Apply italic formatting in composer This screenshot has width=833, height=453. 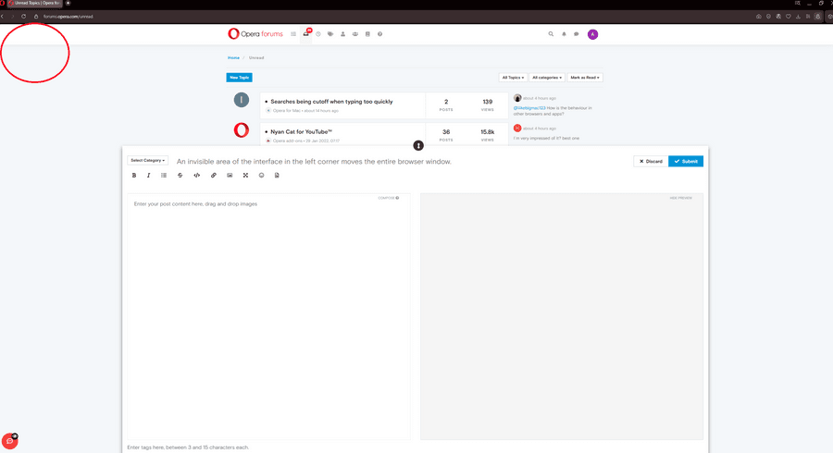[148, 176]
